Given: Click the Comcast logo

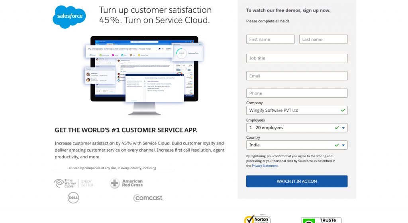Looking at the screenshot, I should point(148,198).
